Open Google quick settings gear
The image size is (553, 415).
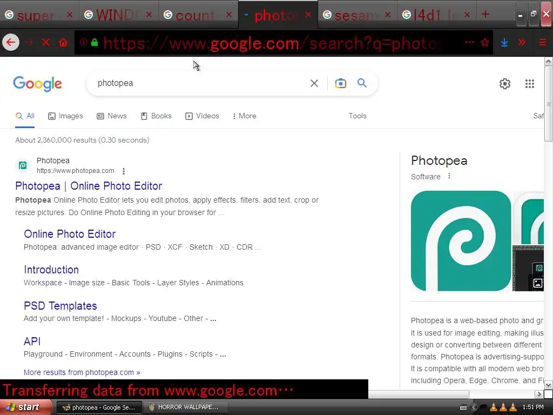click(x=505, y=84)
